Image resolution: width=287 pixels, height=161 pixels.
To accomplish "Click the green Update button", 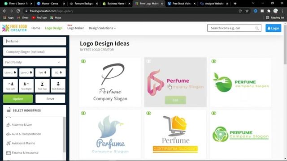I will [x=18, y=99].
